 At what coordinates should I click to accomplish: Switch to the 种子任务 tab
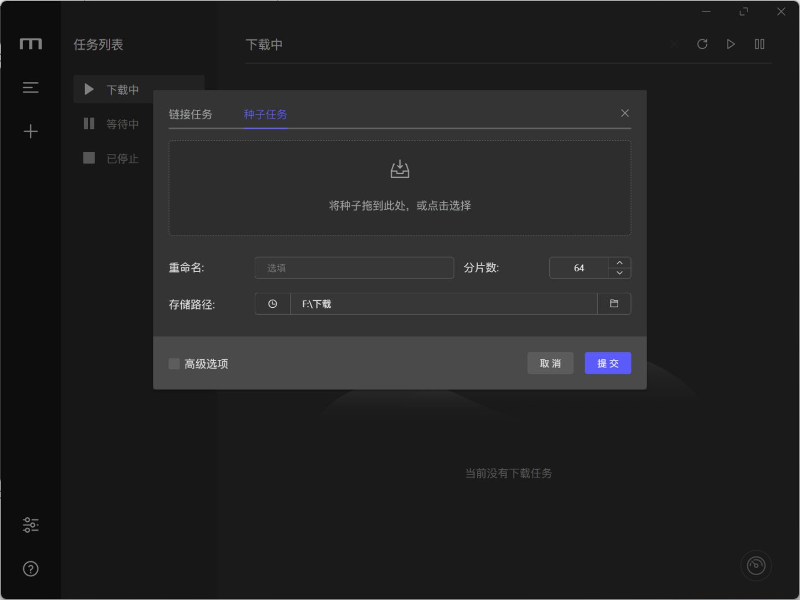(x=266, y=115)
